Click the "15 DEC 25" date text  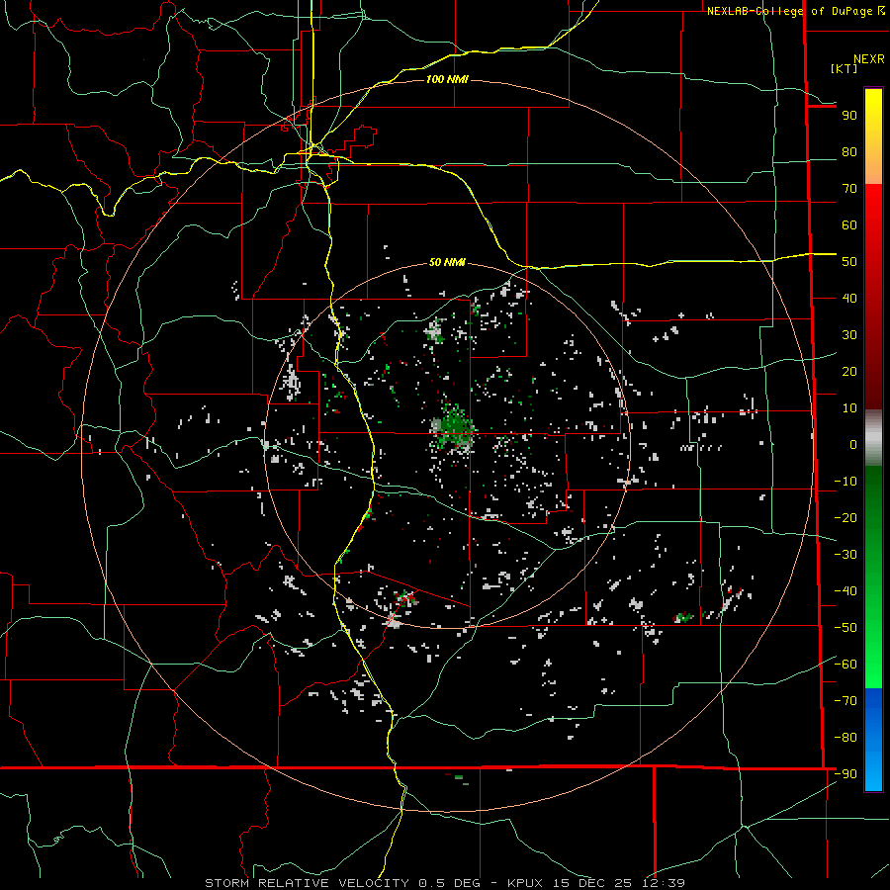pos(592,883)
